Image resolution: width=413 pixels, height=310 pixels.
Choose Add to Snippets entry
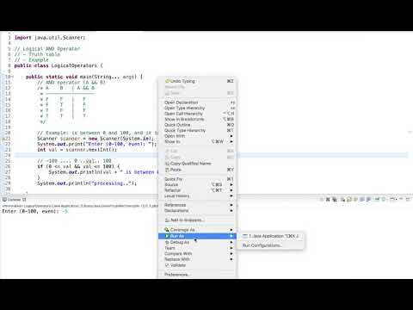click(x=198, y=220)
